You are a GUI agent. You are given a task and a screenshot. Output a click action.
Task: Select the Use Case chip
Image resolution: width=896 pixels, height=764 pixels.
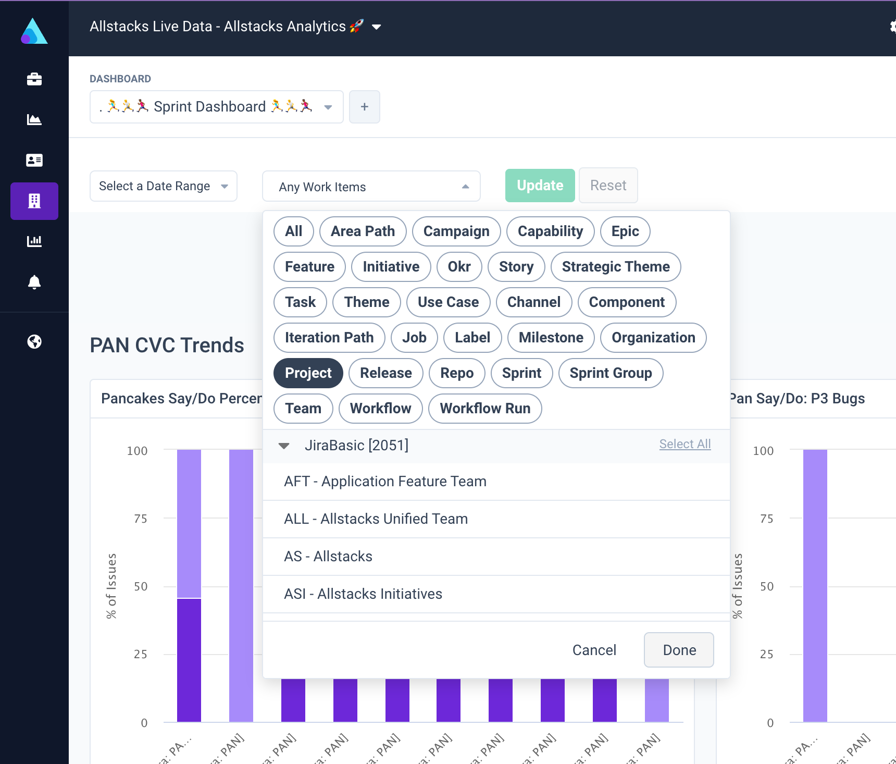[x=449, y=302]
